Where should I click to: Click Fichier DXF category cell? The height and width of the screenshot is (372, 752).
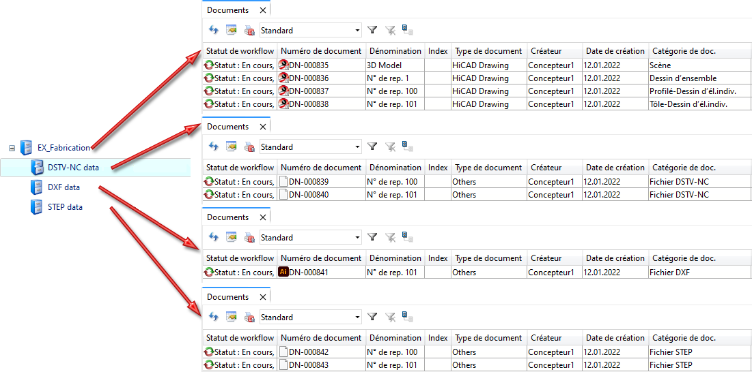pyautogui.click(x=699, y=272)
